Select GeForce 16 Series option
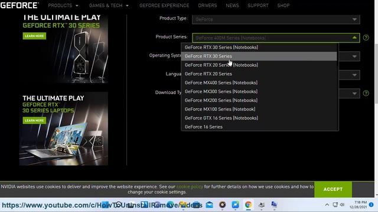This screenshot has width=378, height=212. (259, 127)
